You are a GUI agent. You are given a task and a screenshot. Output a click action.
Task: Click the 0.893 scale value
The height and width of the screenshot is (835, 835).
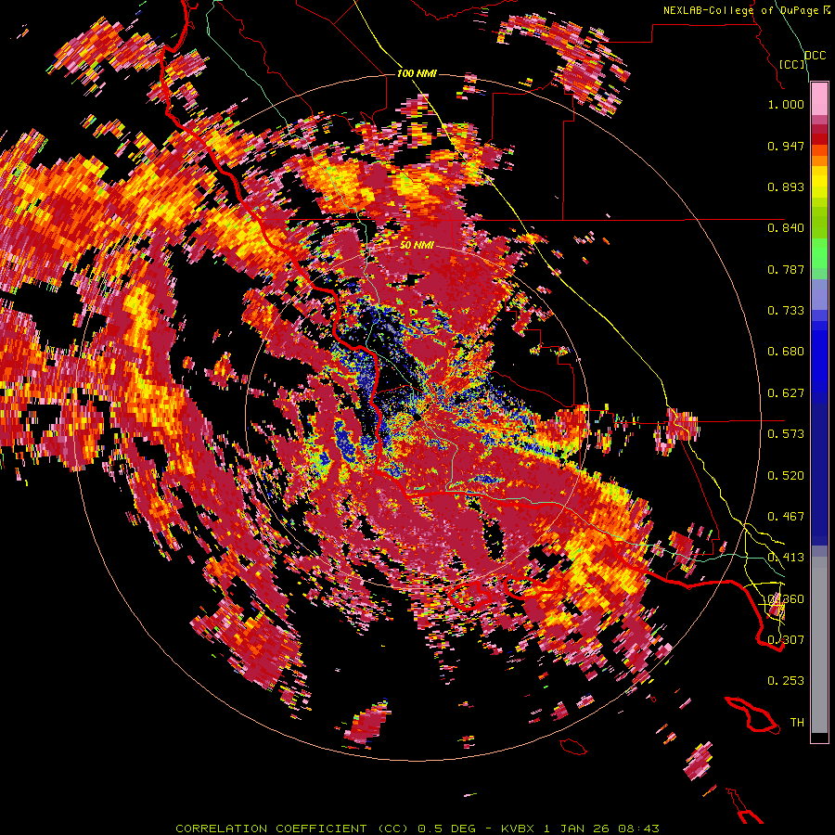point(786,186)
